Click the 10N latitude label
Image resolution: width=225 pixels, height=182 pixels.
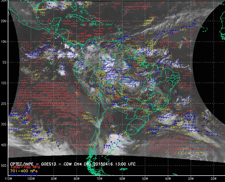3,41
